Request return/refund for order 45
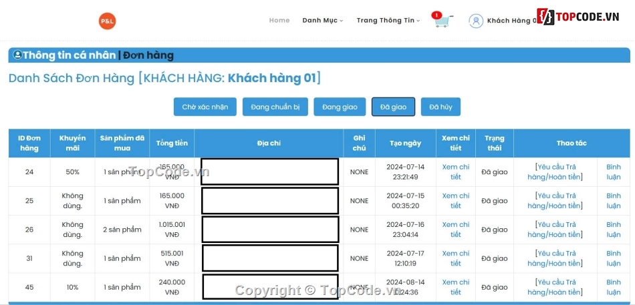Screen dimensions: 635x305 click(555, 287)
